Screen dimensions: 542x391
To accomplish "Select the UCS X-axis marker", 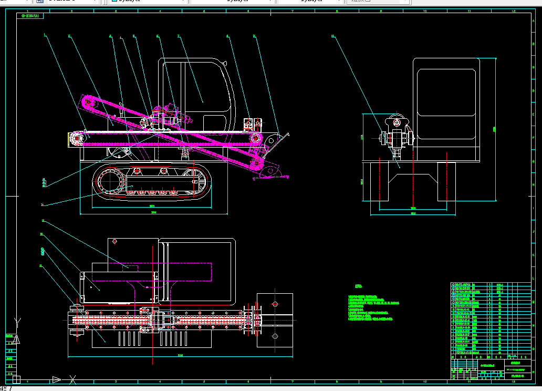I will [72, 379].
